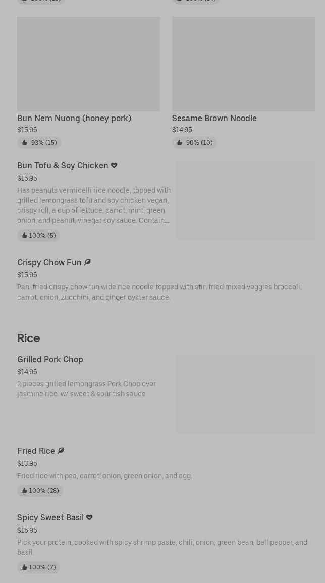Choose Spicy Sweet Basil from the menu

pos(50,517)
